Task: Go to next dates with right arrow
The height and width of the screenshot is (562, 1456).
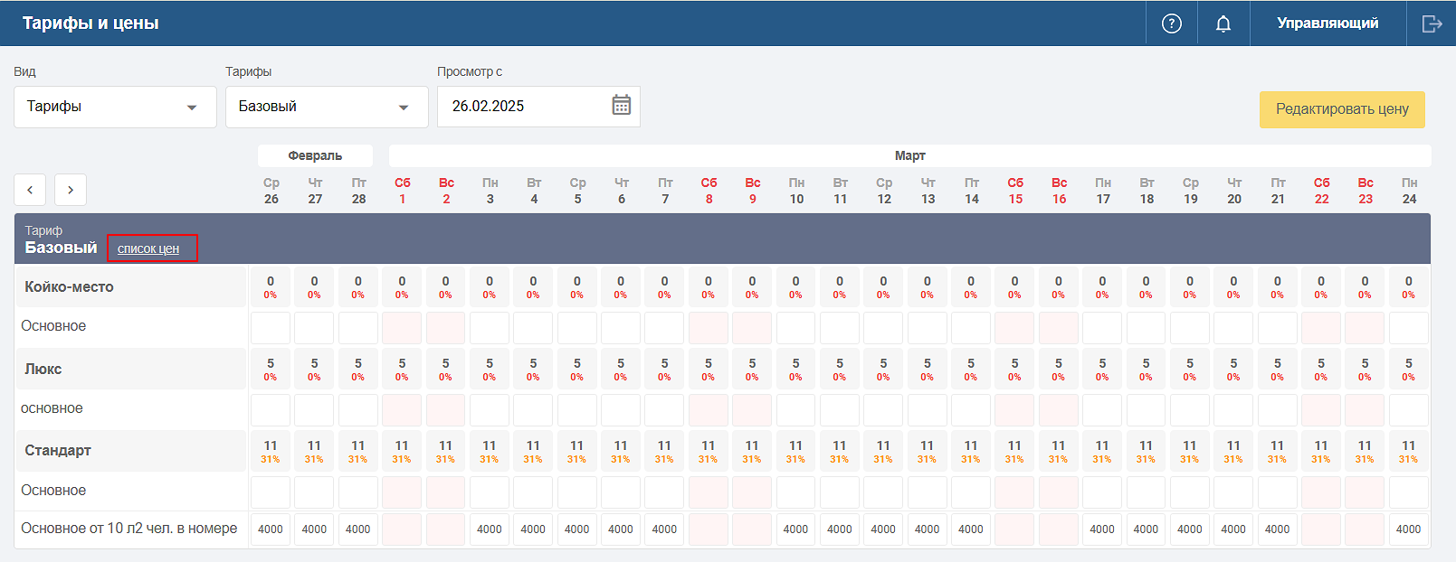Action: click(x=71, y=190)
